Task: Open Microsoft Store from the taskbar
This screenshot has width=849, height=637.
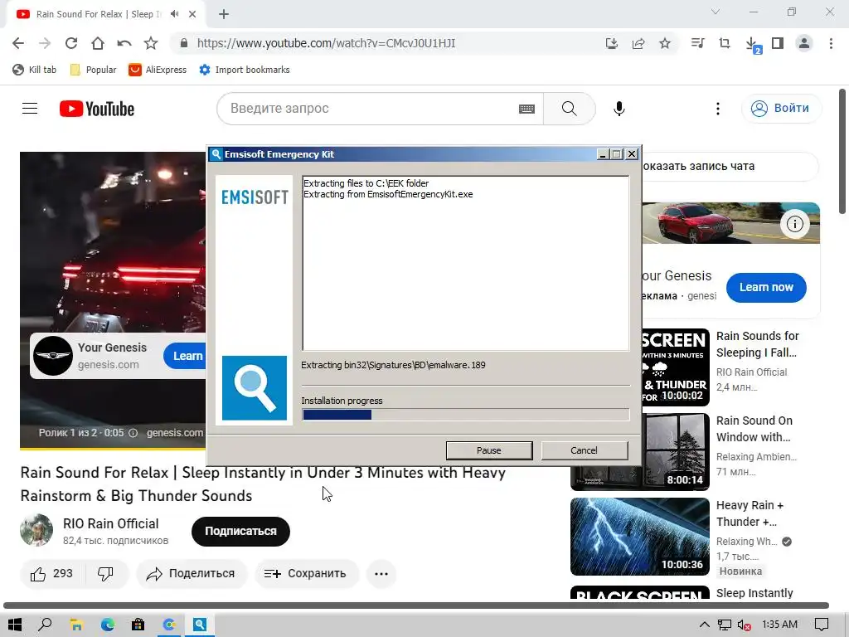Action: [138, 625]
